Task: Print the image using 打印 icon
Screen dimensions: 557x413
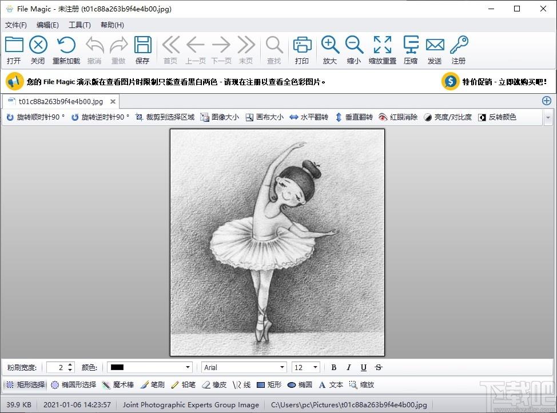Action: click(x=302, y=50)
